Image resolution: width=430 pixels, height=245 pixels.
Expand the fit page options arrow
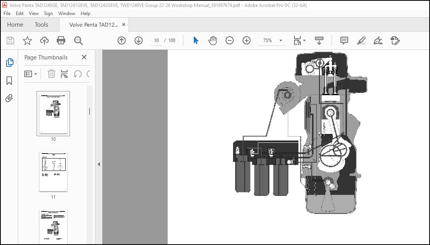(x=305, y=41)
